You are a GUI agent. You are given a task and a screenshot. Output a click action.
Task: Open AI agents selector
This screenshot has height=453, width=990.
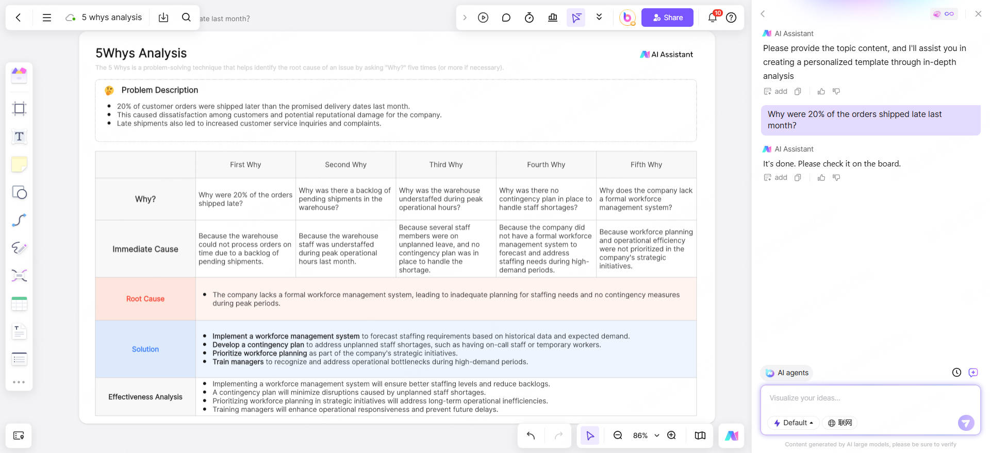(787, 373)
